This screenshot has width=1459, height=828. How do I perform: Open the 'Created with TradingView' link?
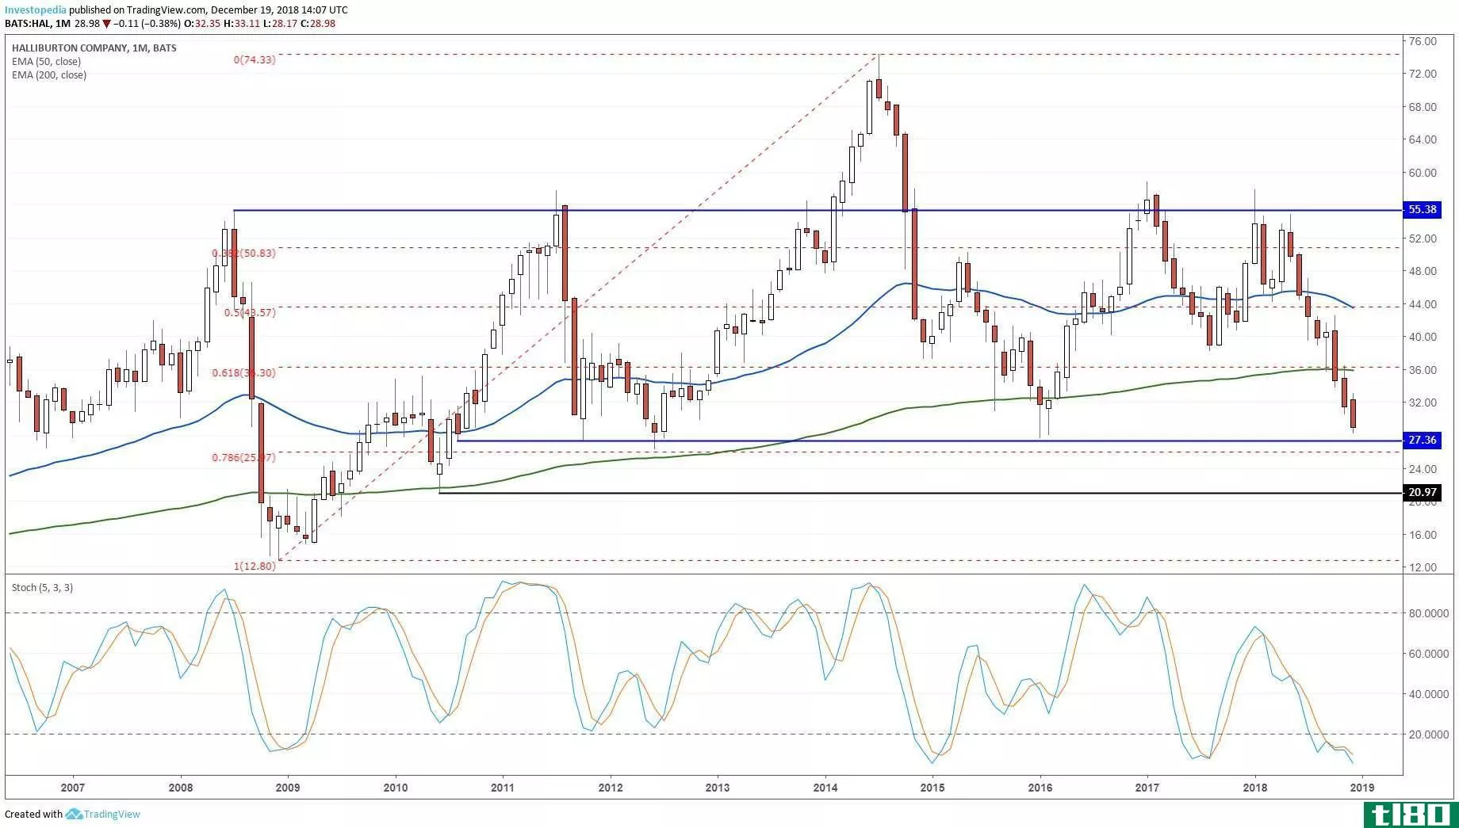coord(72,814)
